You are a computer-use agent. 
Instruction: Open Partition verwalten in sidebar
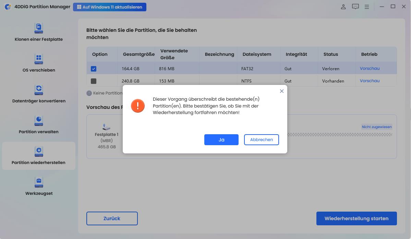pyautogui.click(x=38, y=125)
